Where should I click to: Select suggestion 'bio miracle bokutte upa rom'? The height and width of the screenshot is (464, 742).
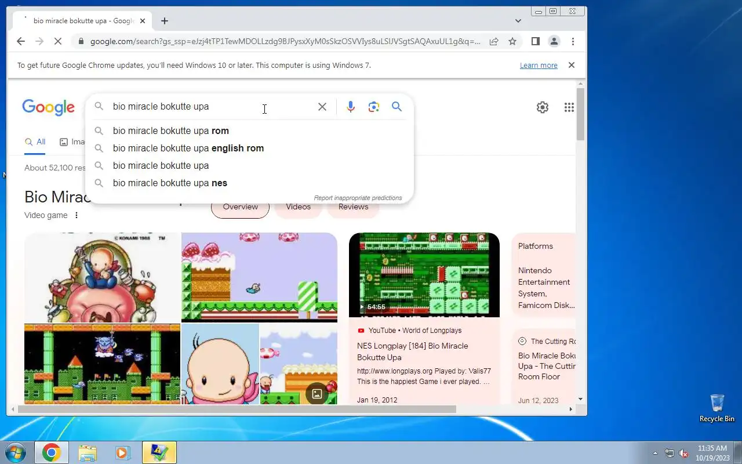tap(249, 130)
